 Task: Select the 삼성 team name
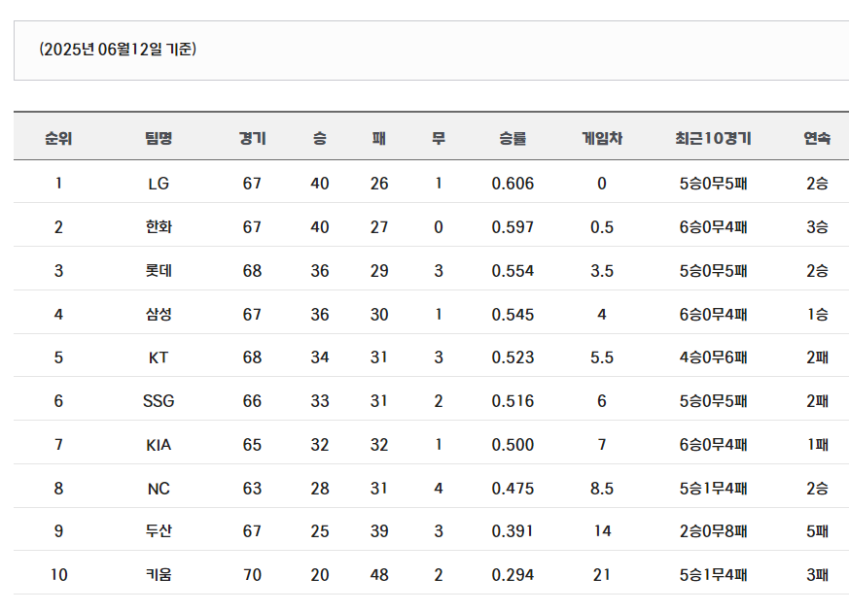159,314
